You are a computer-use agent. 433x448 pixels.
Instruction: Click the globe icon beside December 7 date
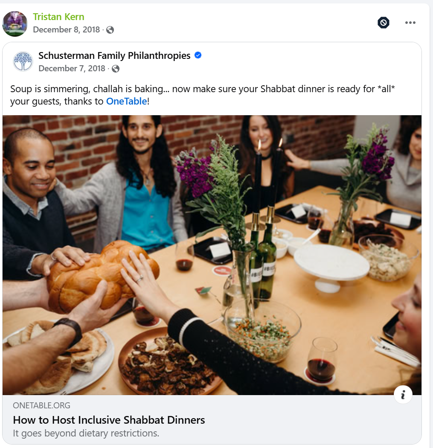click(x=115, y=69)
